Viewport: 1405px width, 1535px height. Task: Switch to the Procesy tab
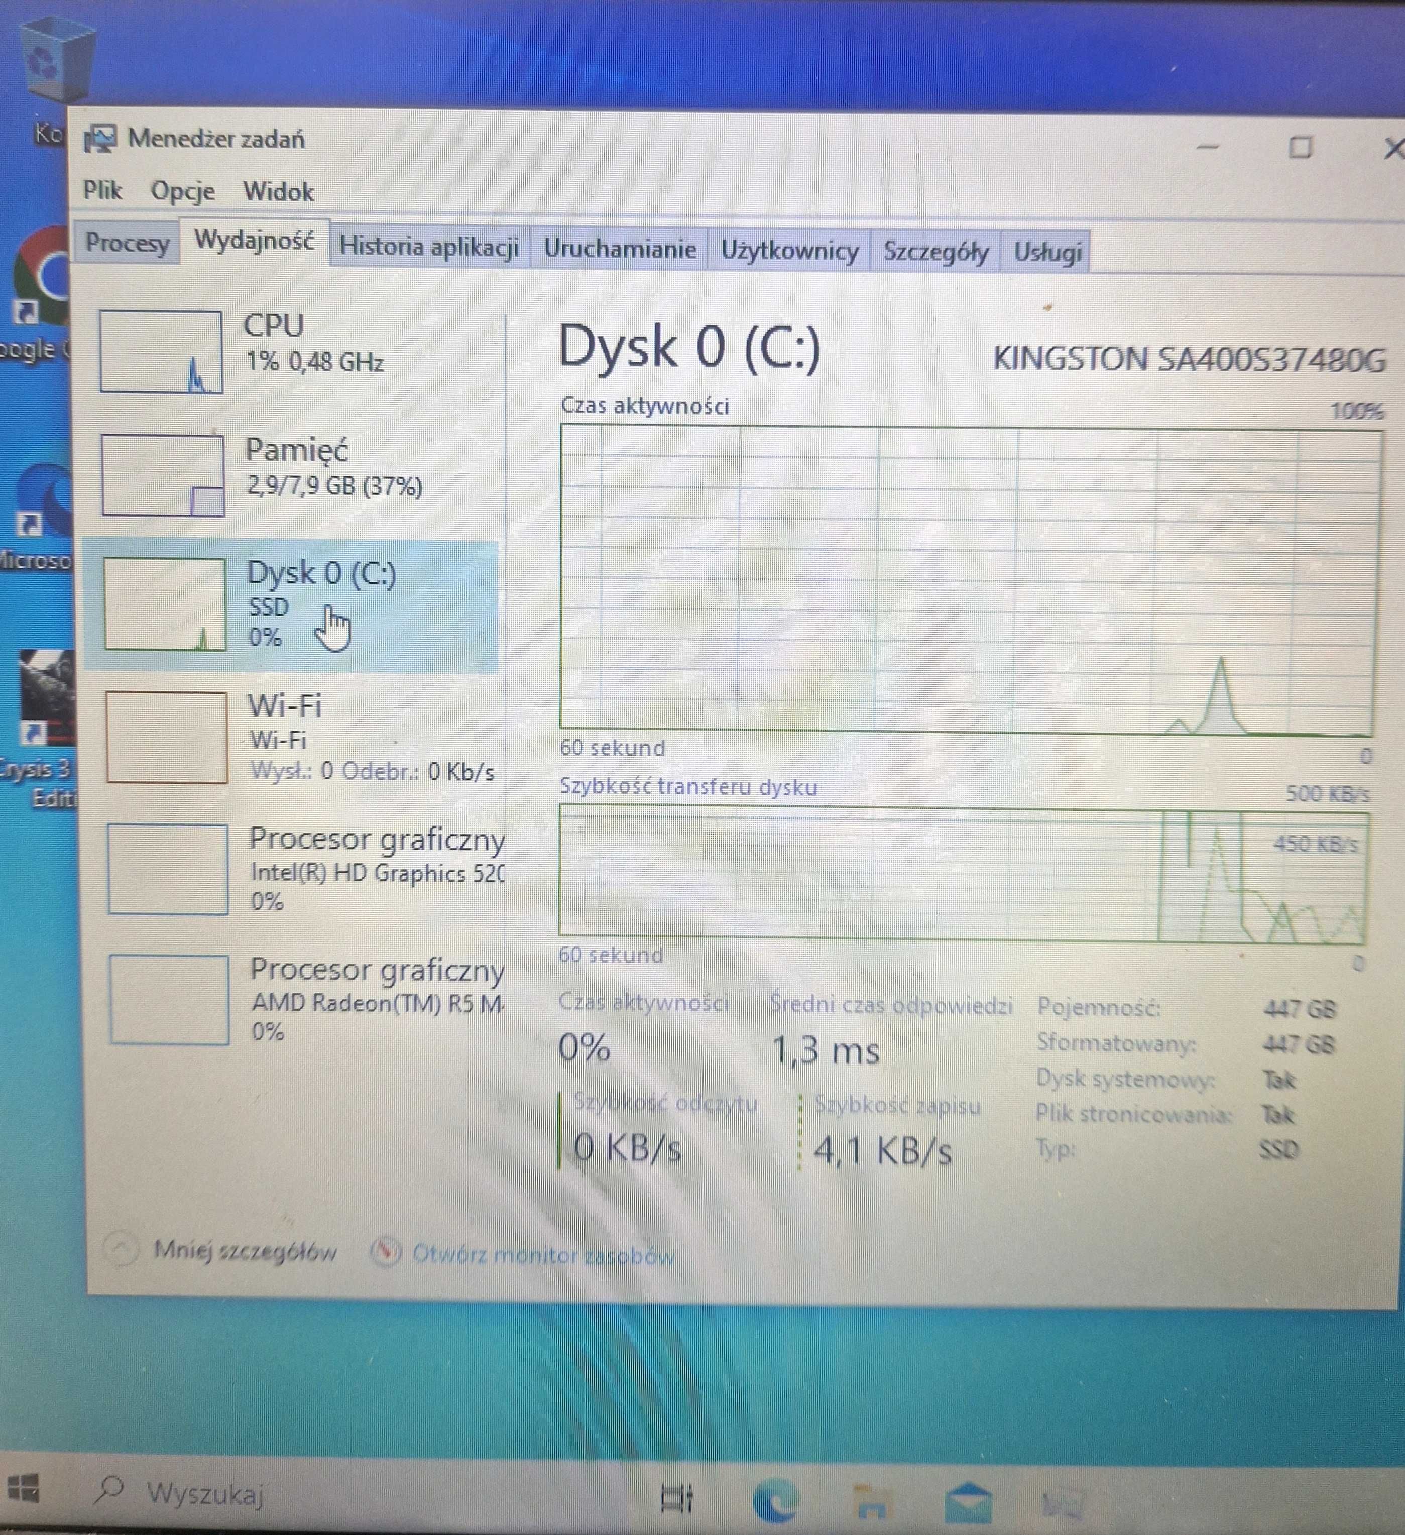click(x=127, y=243)
